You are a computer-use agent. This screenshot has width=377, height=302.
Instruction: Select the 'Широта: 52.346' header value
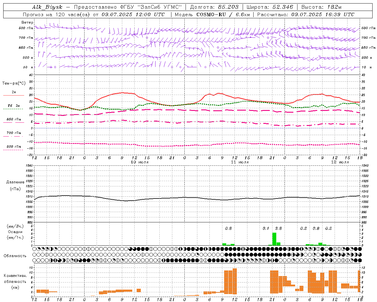270,7
